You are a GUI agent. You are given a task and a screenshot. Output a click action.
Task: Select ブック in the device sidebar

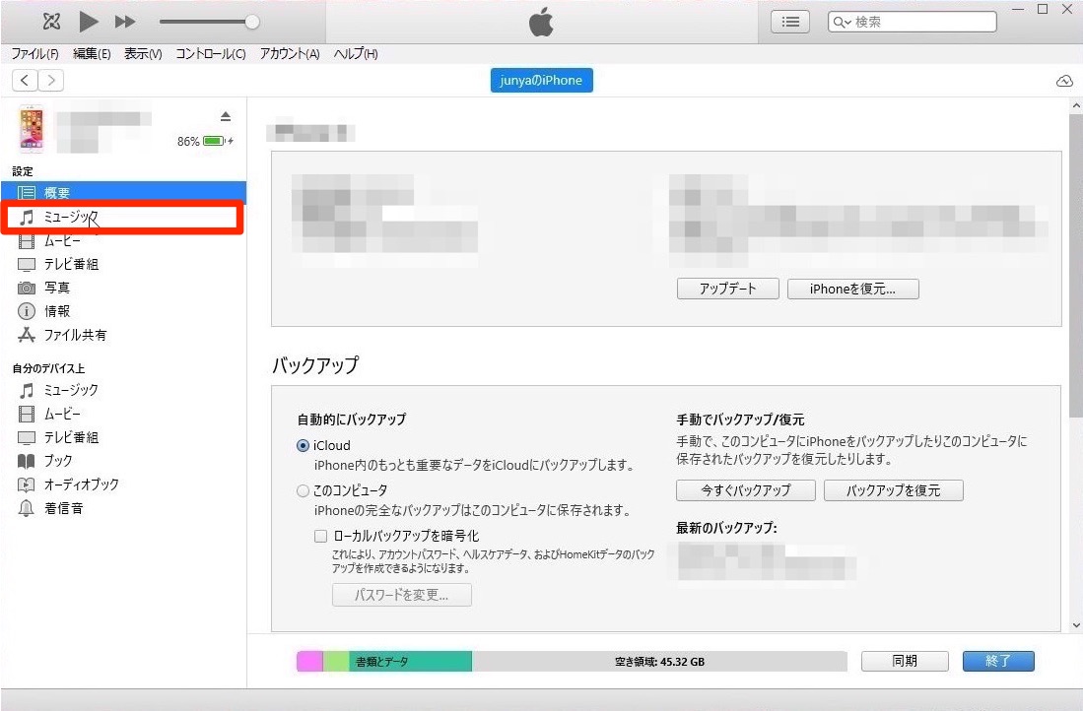(x=57, y=460)
